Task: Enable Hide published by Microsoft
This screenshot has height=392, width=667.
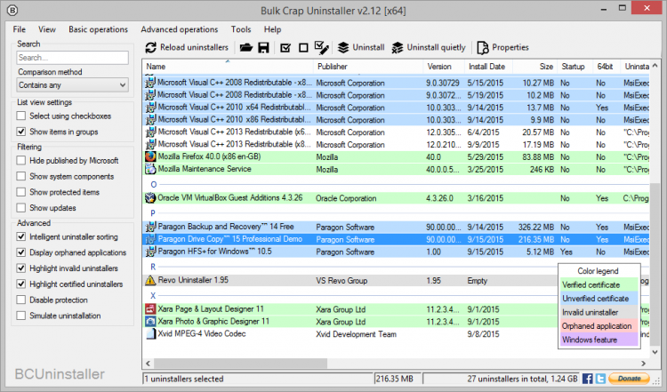Action: coord(20,160)
